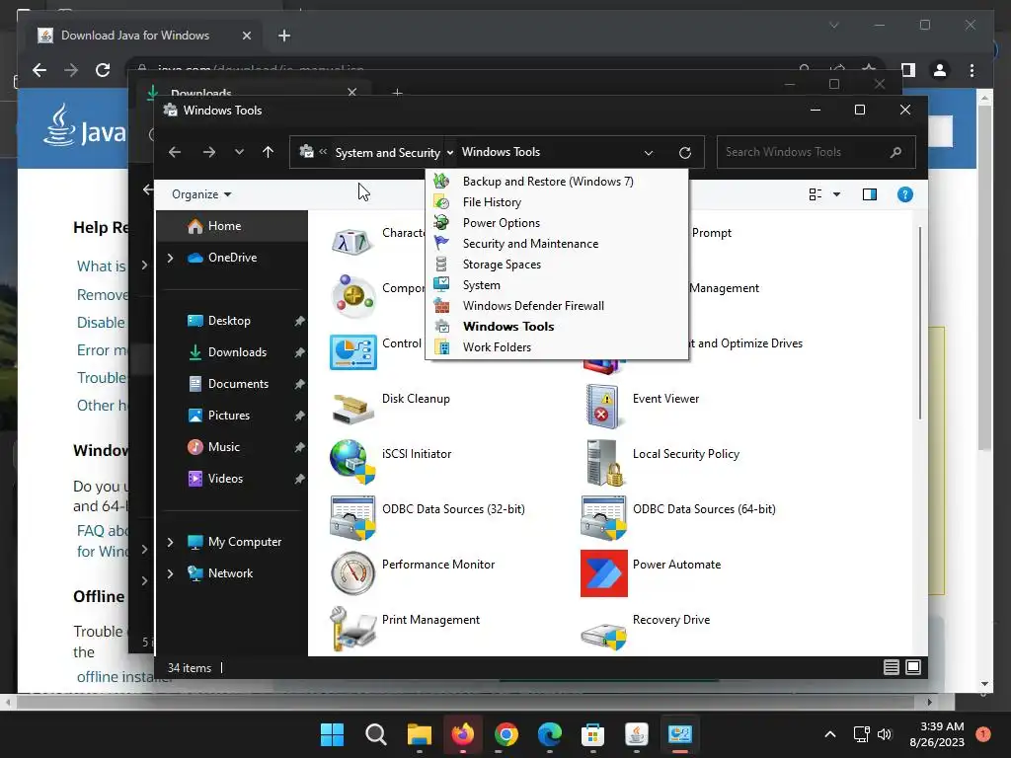Open Documents in navigation pane
Viewport: 1011px width, 758px height.
[x=232, y=384]
